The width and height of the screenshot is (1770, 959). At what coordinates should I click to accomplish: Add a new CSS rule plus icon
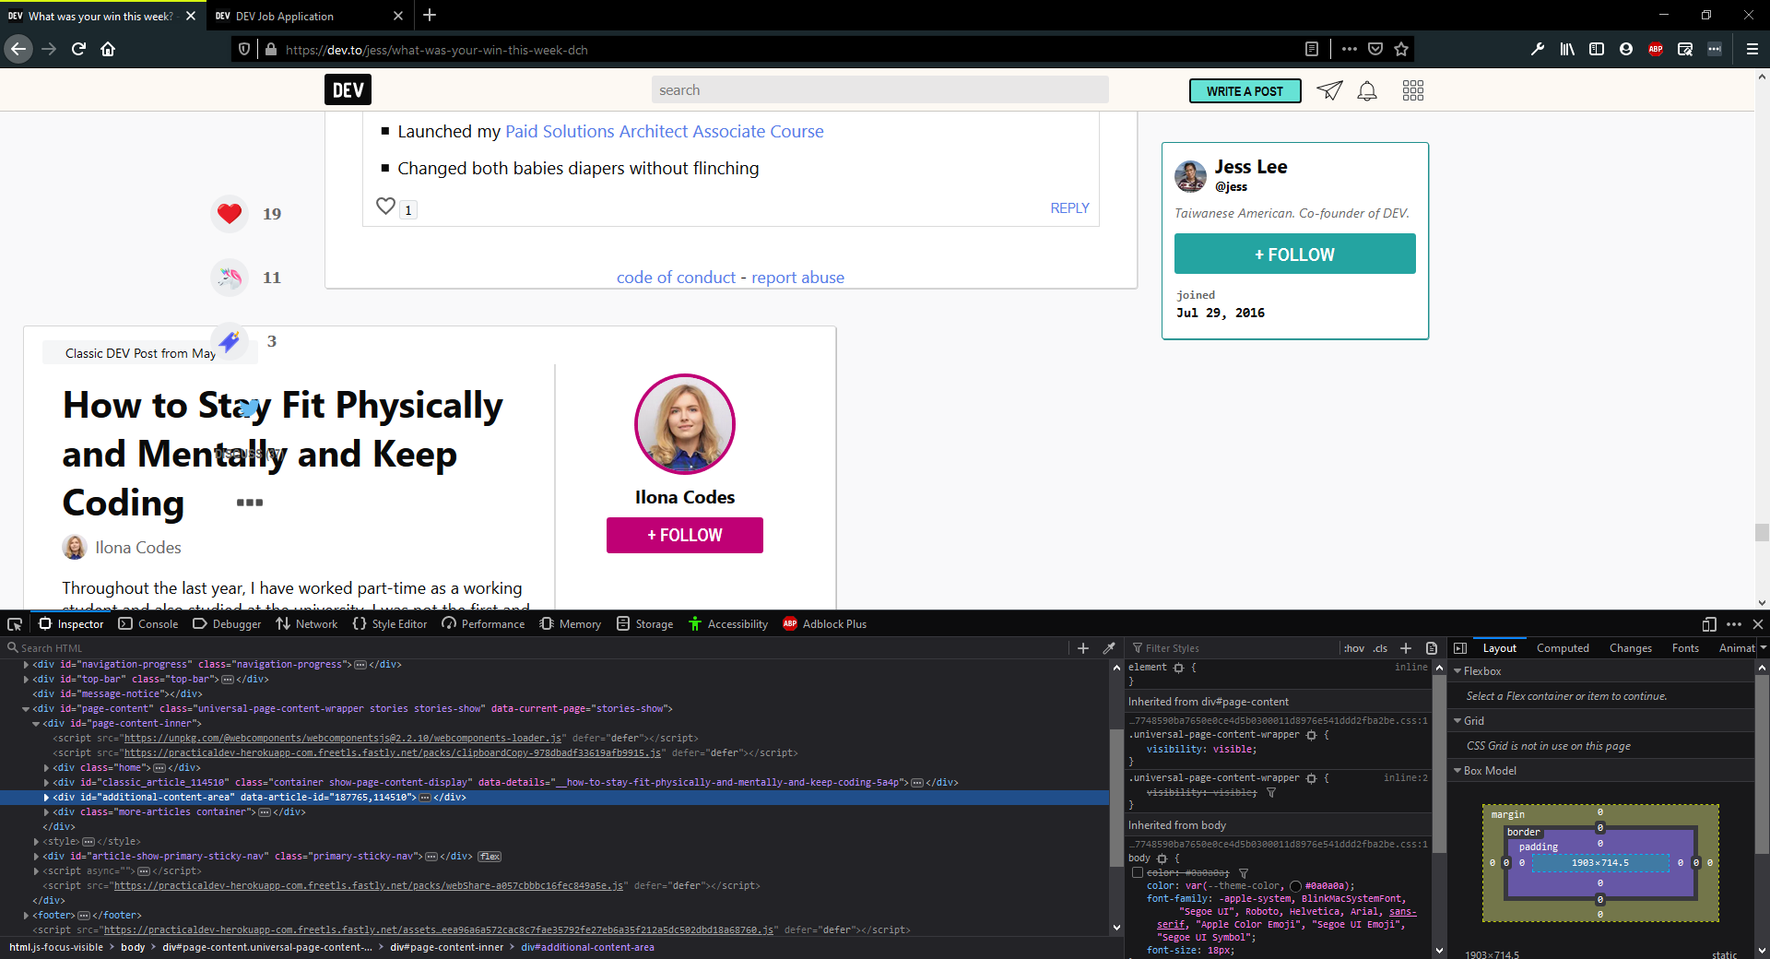pyautogui.click(x=1406, y=648)
